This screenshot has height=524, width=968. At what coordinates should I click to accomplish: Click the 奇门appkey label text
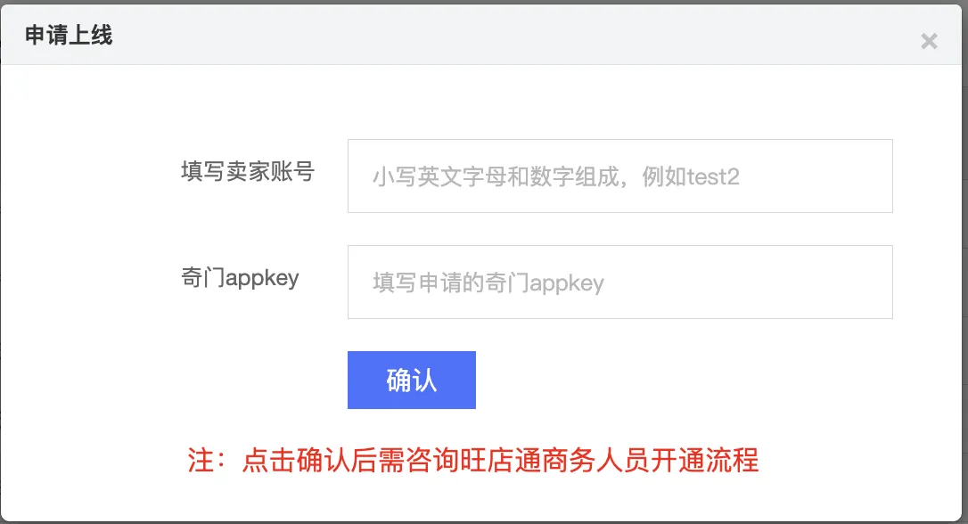[x=240, y=278]
